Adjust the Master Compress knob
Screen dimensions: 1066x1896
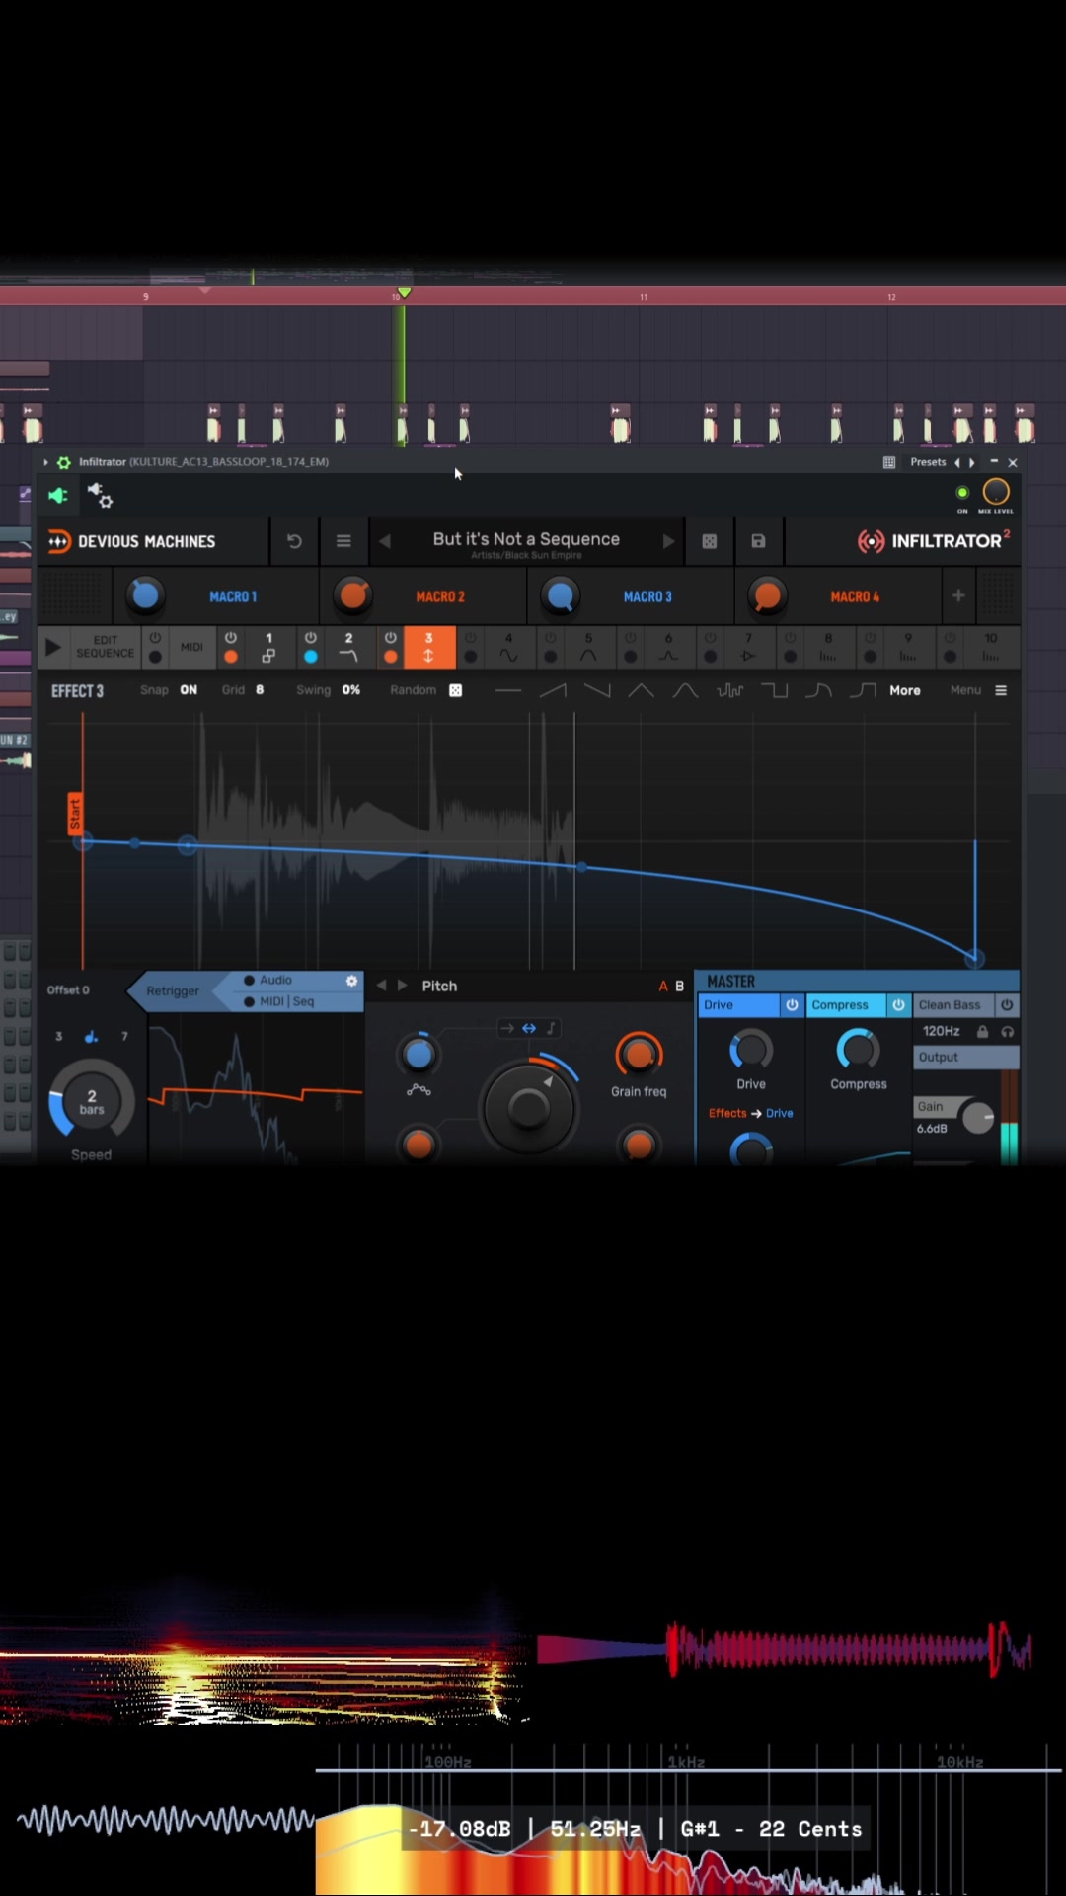858,1050
